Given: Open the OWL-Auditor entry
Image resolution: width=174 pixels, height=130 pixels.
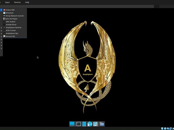Looking at the screenshot, I should (x=15, y=22).
